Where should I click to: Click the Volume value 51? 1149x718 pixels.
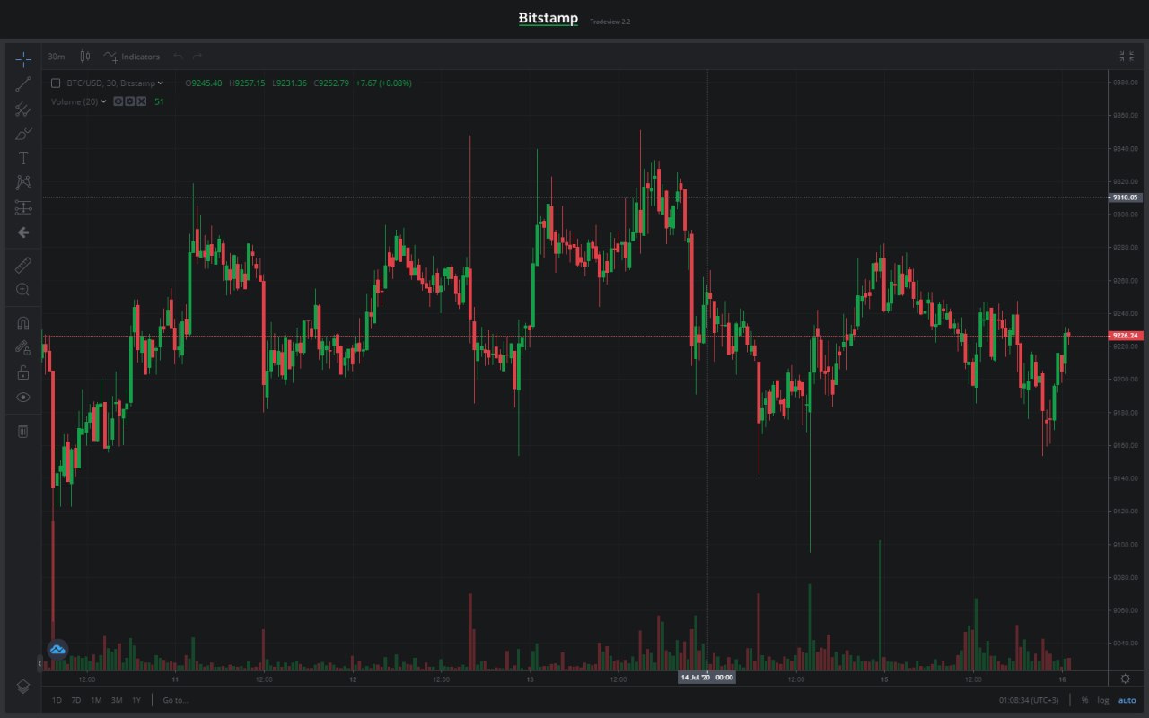point(159,102)
